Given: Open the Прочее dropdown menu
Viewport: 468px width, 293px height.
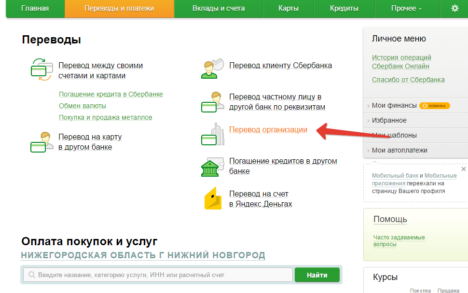Looking at the screenshot, I should [x=406, y=8].
